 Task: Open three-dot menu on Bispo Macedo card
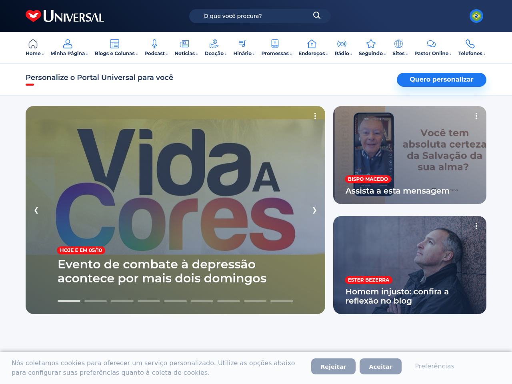[476, 116]
